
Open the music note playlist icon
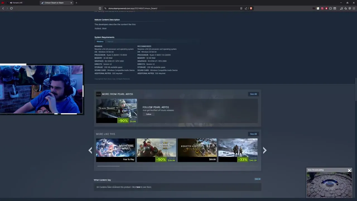(341, 8)
